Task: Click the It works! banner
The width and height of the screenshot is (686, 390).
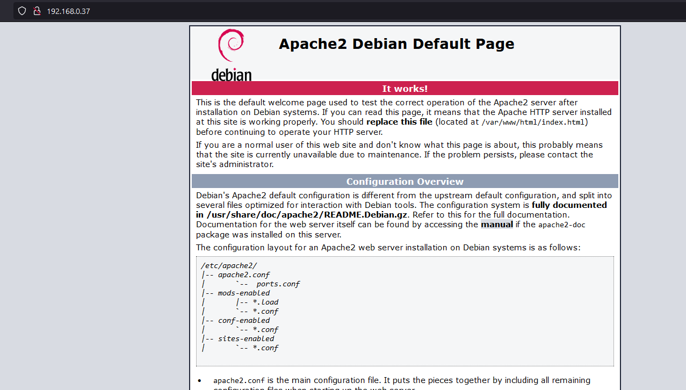Action: click(405, 89)
